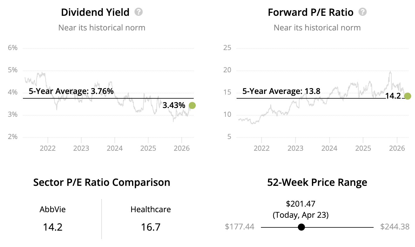
Task: Click the black 52-week price range marker
Action: (301, 227)
